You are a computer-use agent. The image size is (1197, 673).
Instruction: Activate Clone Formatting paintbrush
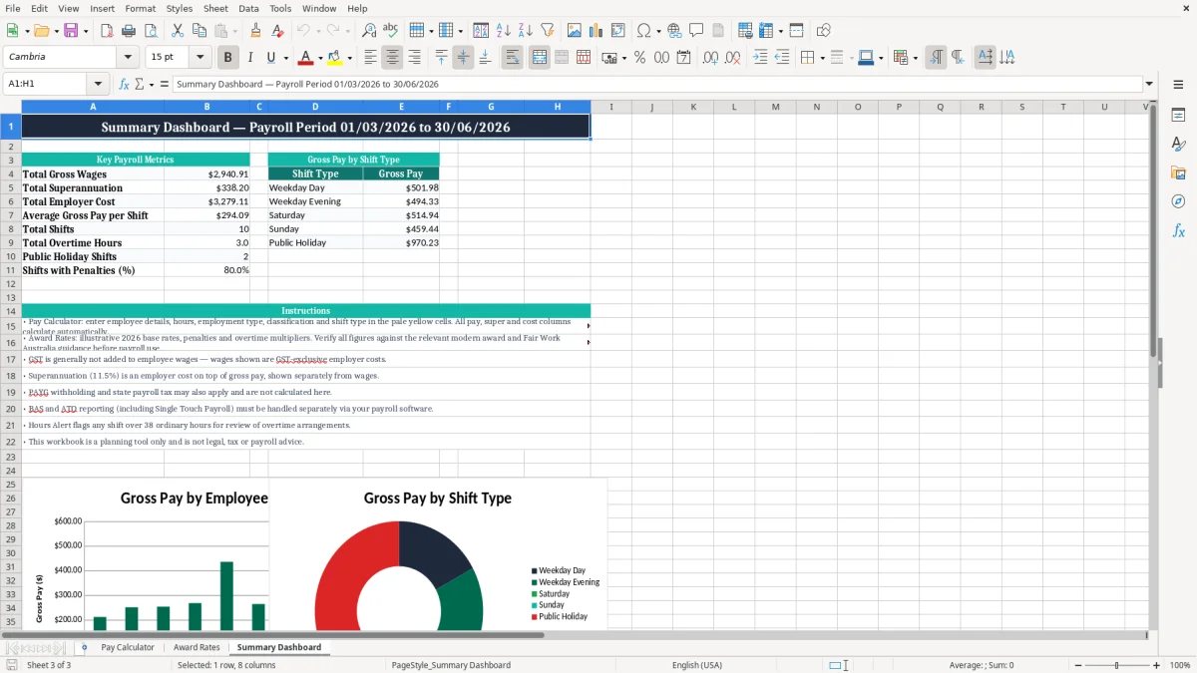click(x=255, y=31)
